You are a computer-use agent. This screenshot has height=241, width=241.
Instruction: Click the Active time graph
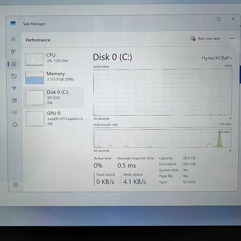(163, 92)
